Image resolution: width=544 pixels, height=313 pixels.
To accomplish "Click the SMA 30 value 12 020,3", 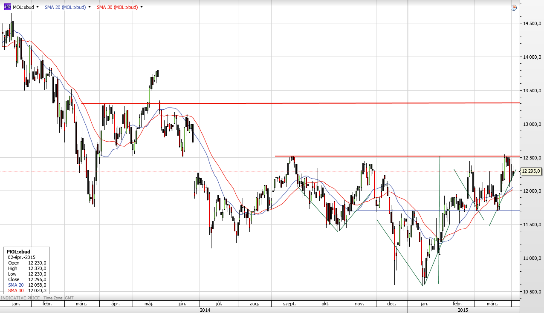I will coord(37,290).
